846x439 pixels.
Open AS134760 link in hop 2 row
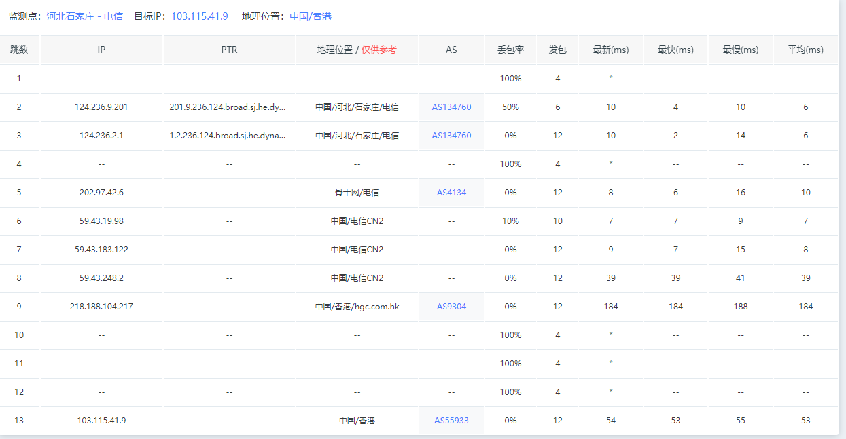coord(451,107)
